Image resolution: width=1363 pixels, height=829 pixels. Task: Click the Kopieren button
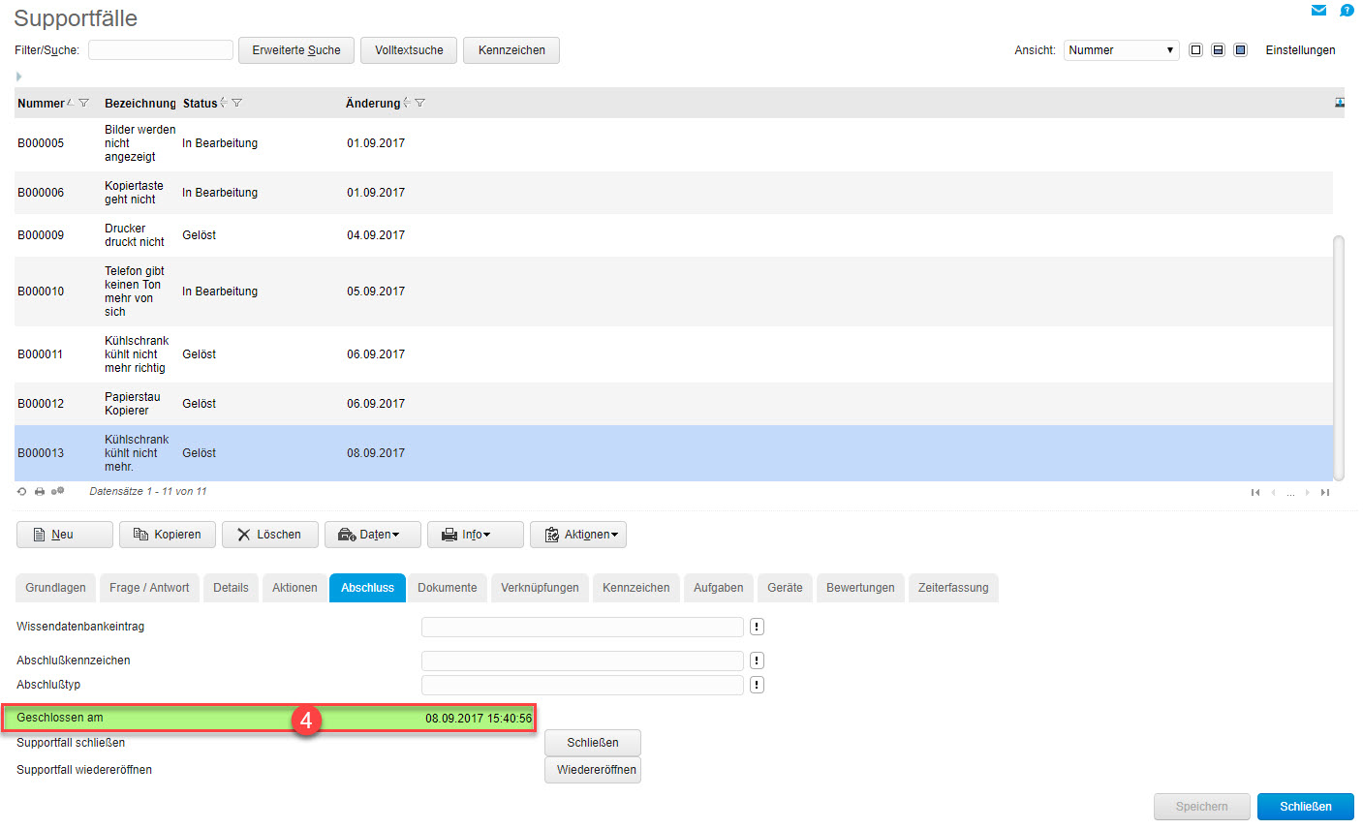(168, 535)
